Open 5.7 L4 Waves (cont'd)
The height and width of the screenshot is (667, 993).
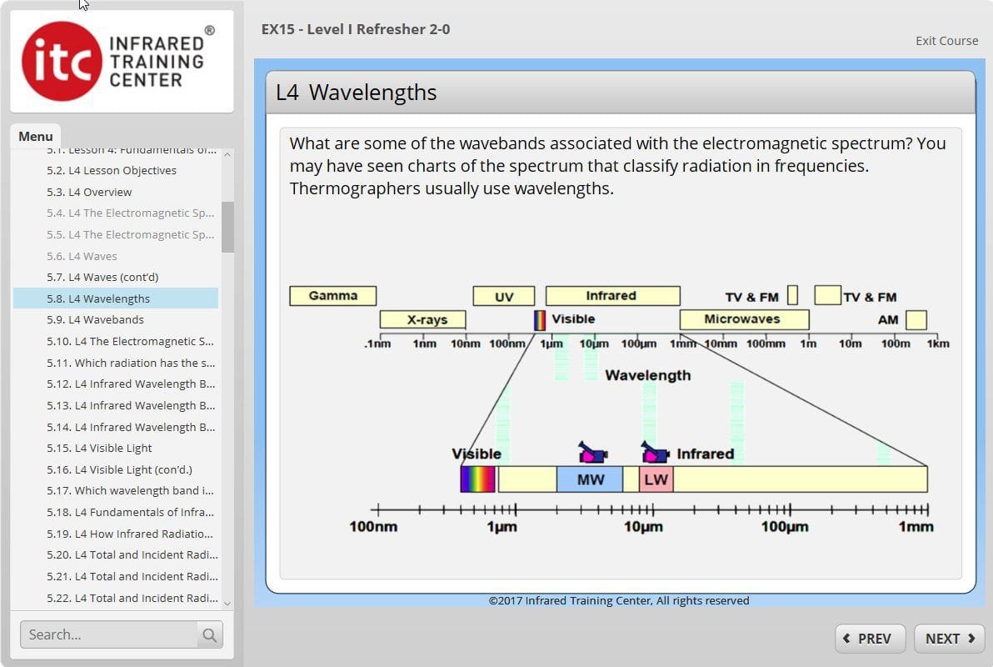point(102,278)
